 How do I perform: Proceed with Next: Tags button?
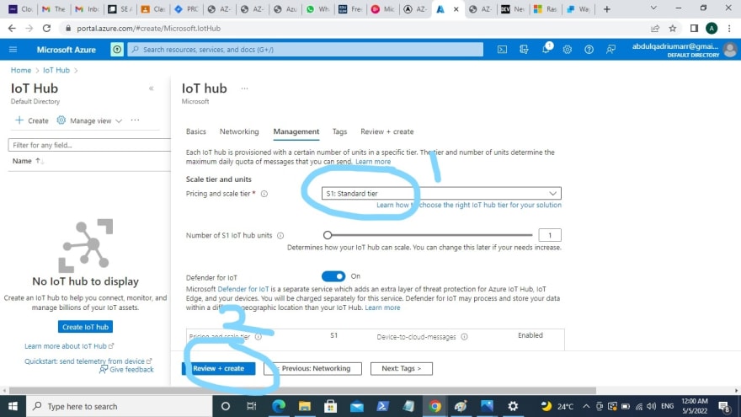coord(401,368)
